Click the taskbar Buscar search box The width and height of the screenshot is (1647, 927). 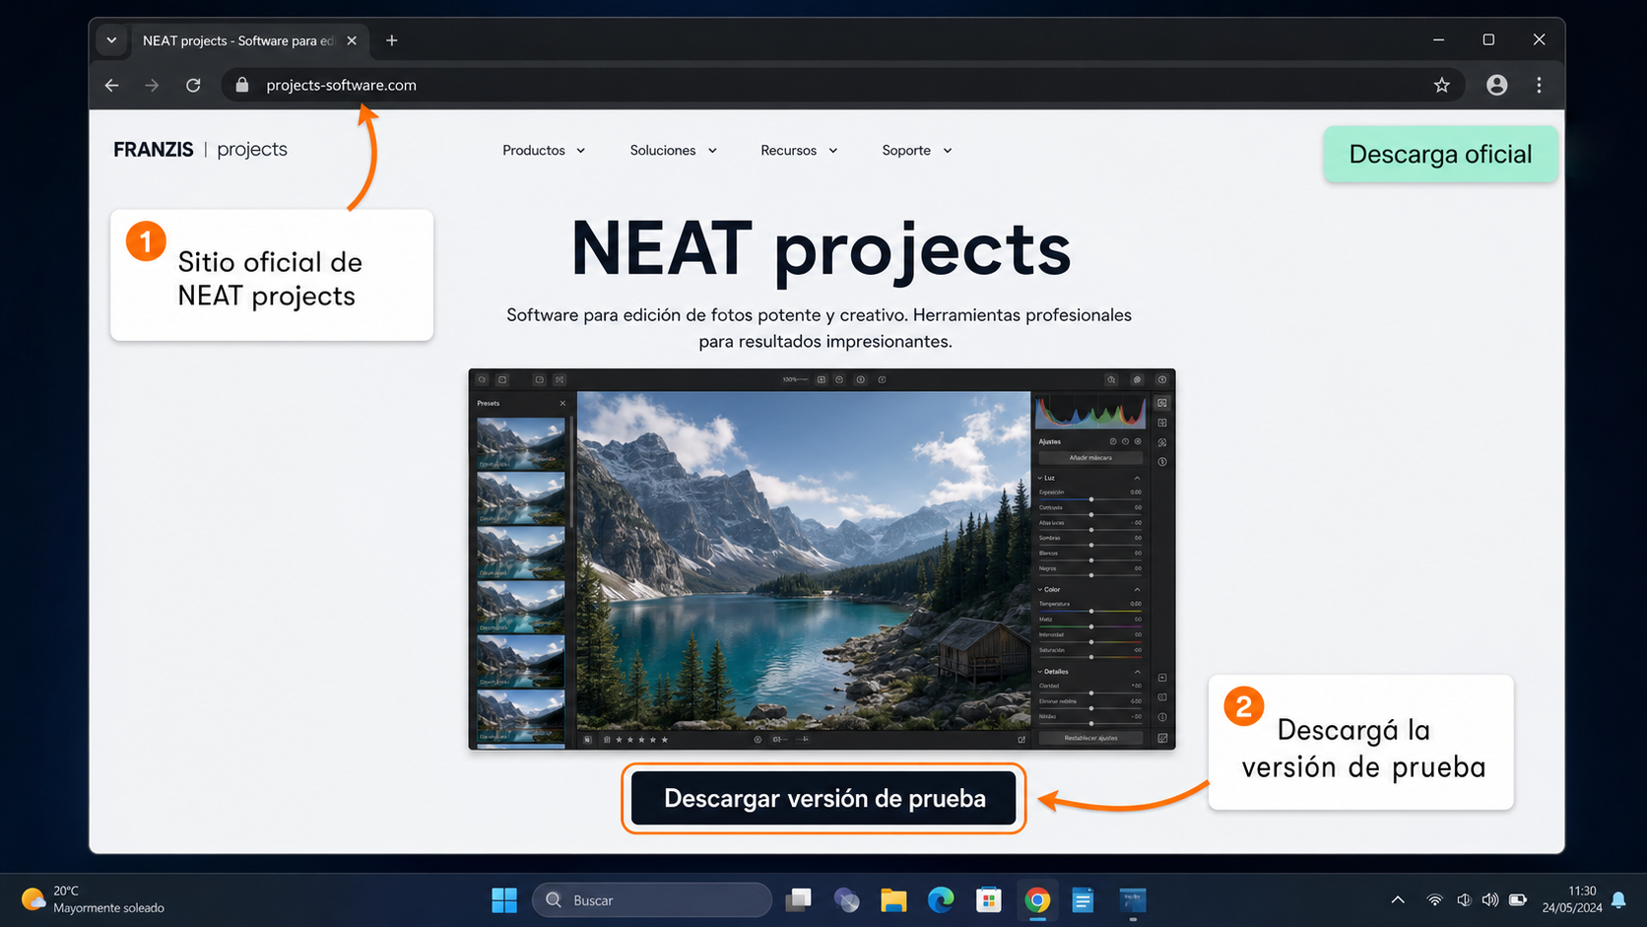pyautogui.click(x=652, y=900)
